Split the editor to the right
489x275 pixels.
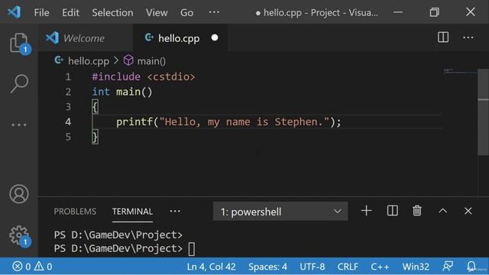coord(443,37)
